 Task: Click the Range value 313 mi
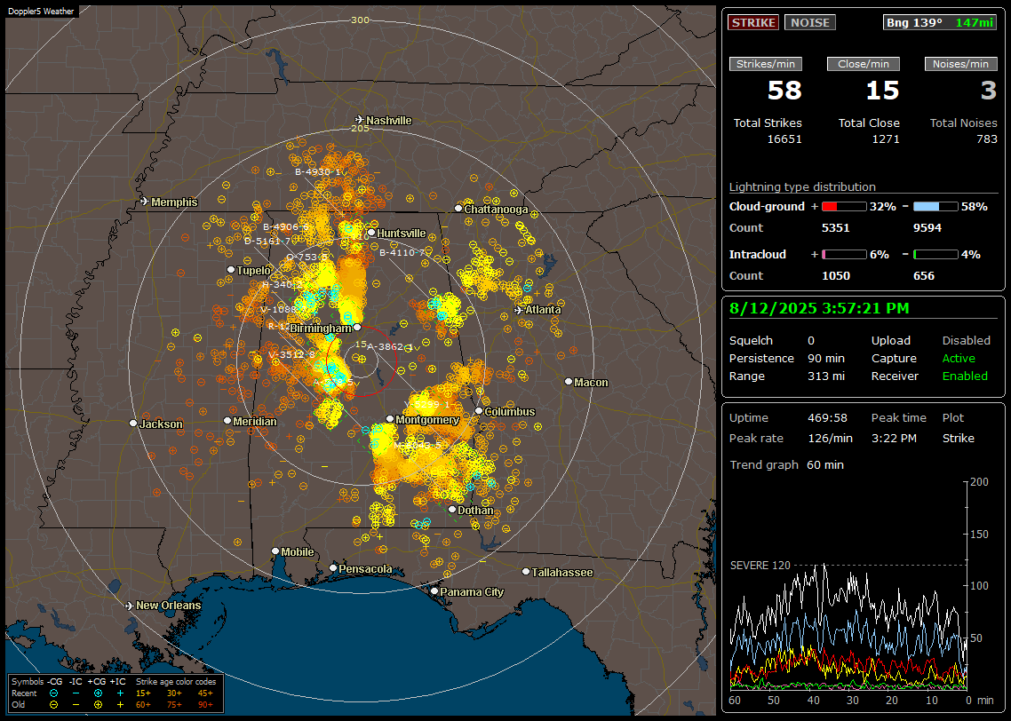(826, 376)
